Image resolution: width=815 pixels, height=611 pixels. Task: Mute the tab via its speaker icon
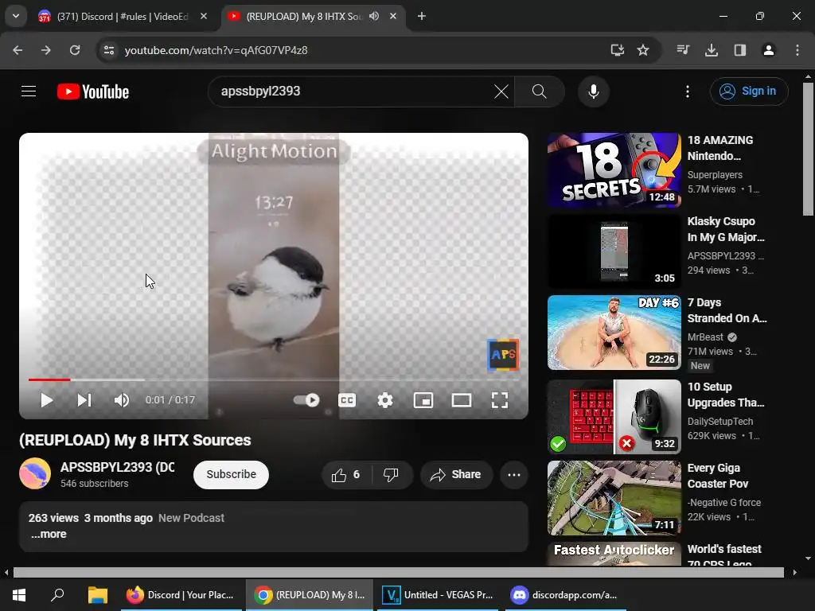[374, 16]
